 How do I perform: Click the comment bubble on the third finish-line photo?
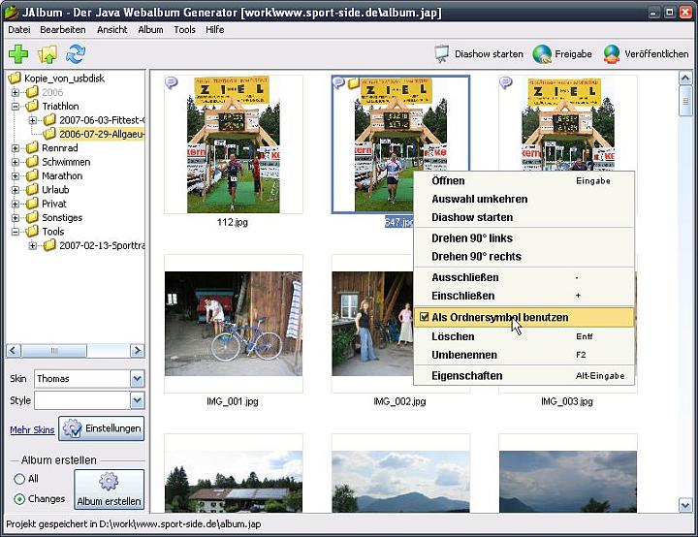(x=506, y=82)
